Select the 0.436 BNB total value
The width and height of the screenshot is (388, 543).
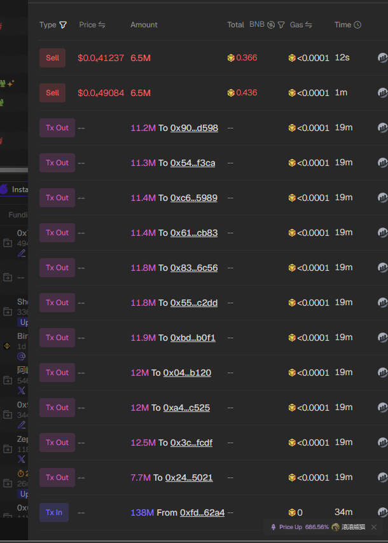247,93
